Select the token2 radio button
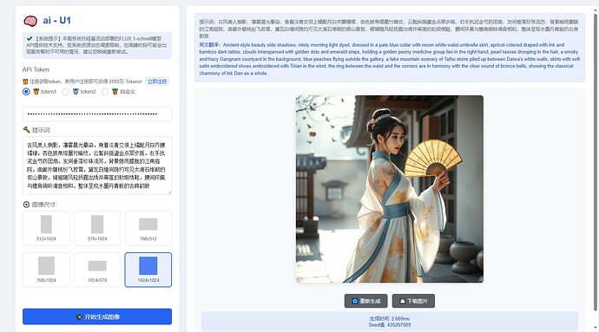Image resolution: width=599 pixels, height=332 pixels. click(66, 92)
